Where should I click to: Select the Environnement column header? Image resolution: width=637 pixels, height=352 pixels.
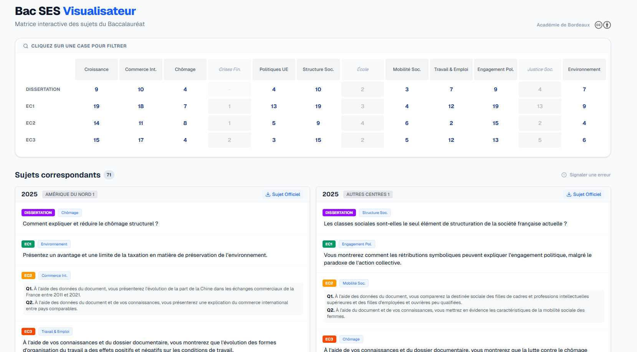point(584,69)
